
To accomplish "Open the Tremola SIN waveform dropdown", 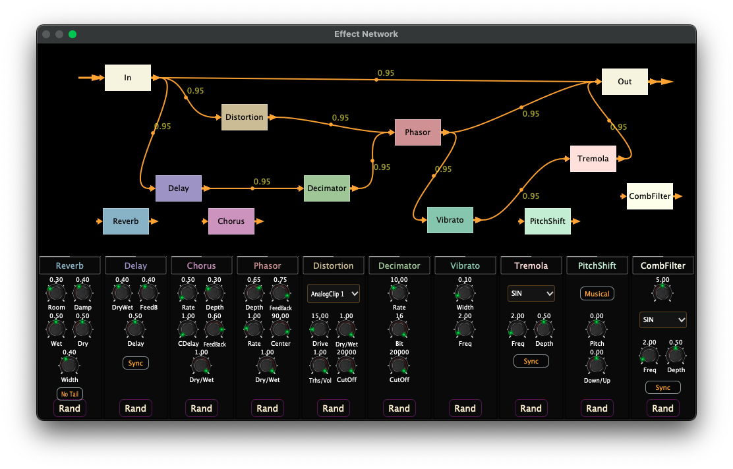I will tap(531, 293).
